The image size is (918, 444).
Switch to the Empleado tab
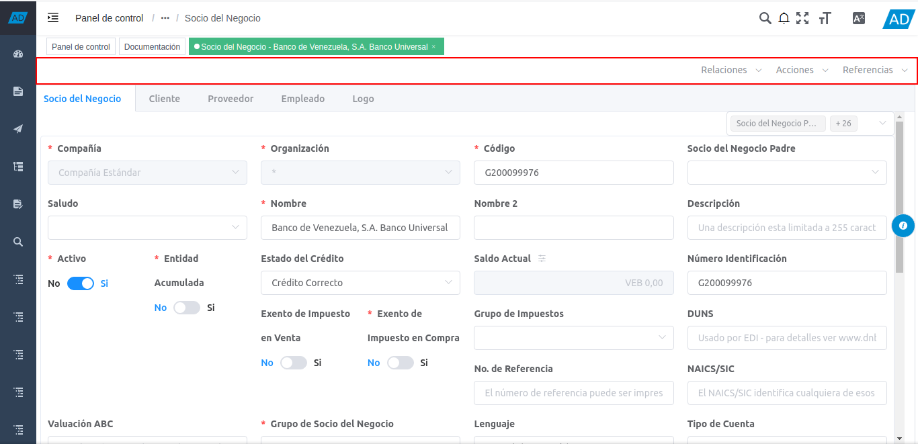pos(302,99)
